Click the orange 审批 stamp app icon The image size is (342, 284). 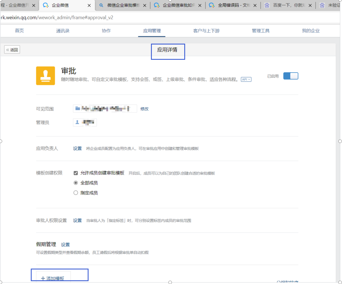point(45,76)
